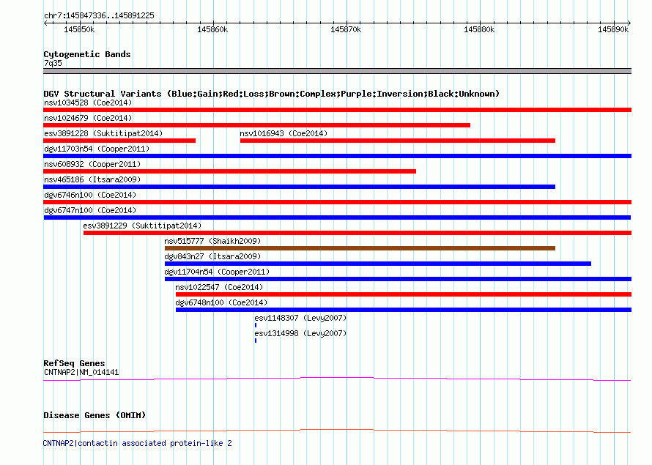Viewport: 652px width, 465px height.
Task: Click the blue bar of dgv6747n100
Action: pos(337,217)
